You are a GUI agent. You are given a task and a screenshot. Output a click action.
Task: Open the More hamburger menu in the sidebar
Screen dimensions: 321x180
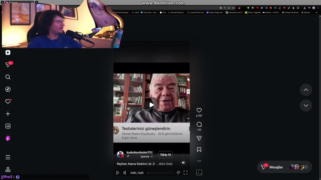8,157
